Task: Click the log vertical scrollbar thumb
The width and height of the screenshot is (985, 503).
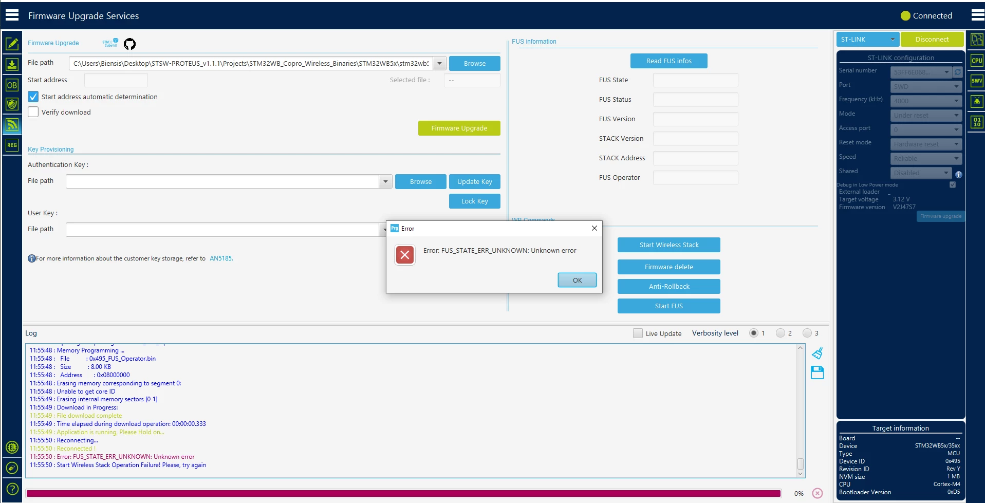Action: click(x=800, y=463)
